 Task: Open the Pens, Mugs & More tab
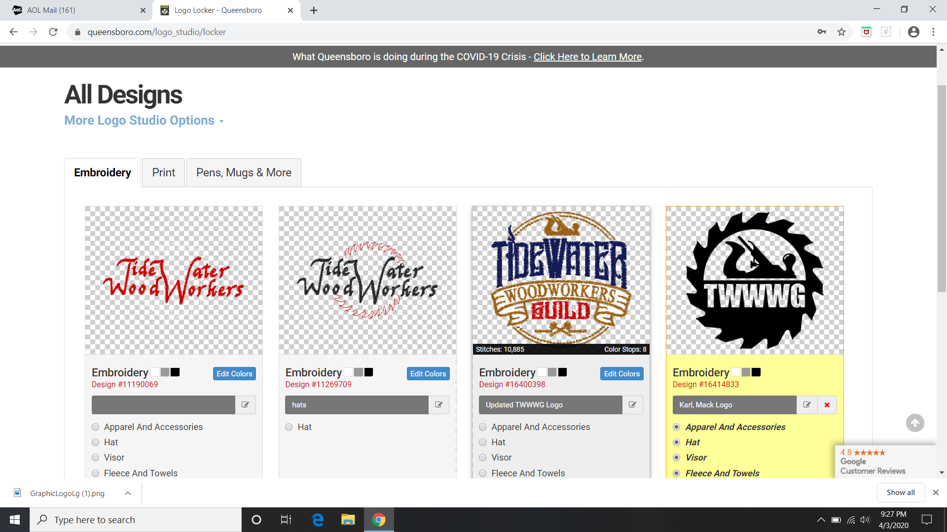click(244, 172)
